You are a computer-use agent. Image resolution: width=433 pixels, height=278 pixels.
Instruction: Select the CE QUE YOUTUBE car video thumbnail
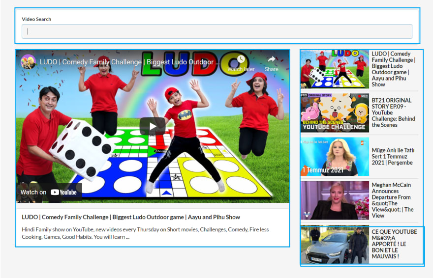point(335,245)
